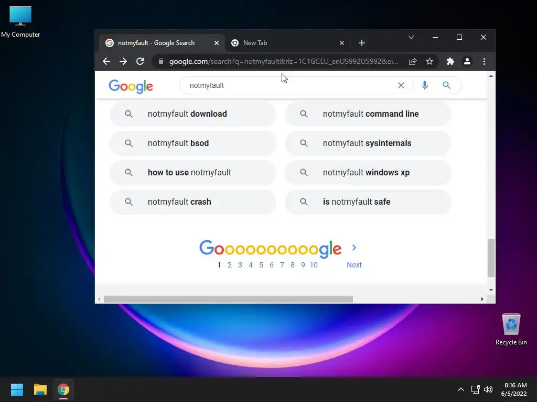The width and height of the screenshot is (537, 402).
Task: Open the Extensions puzzle icon
Action: 450,62
